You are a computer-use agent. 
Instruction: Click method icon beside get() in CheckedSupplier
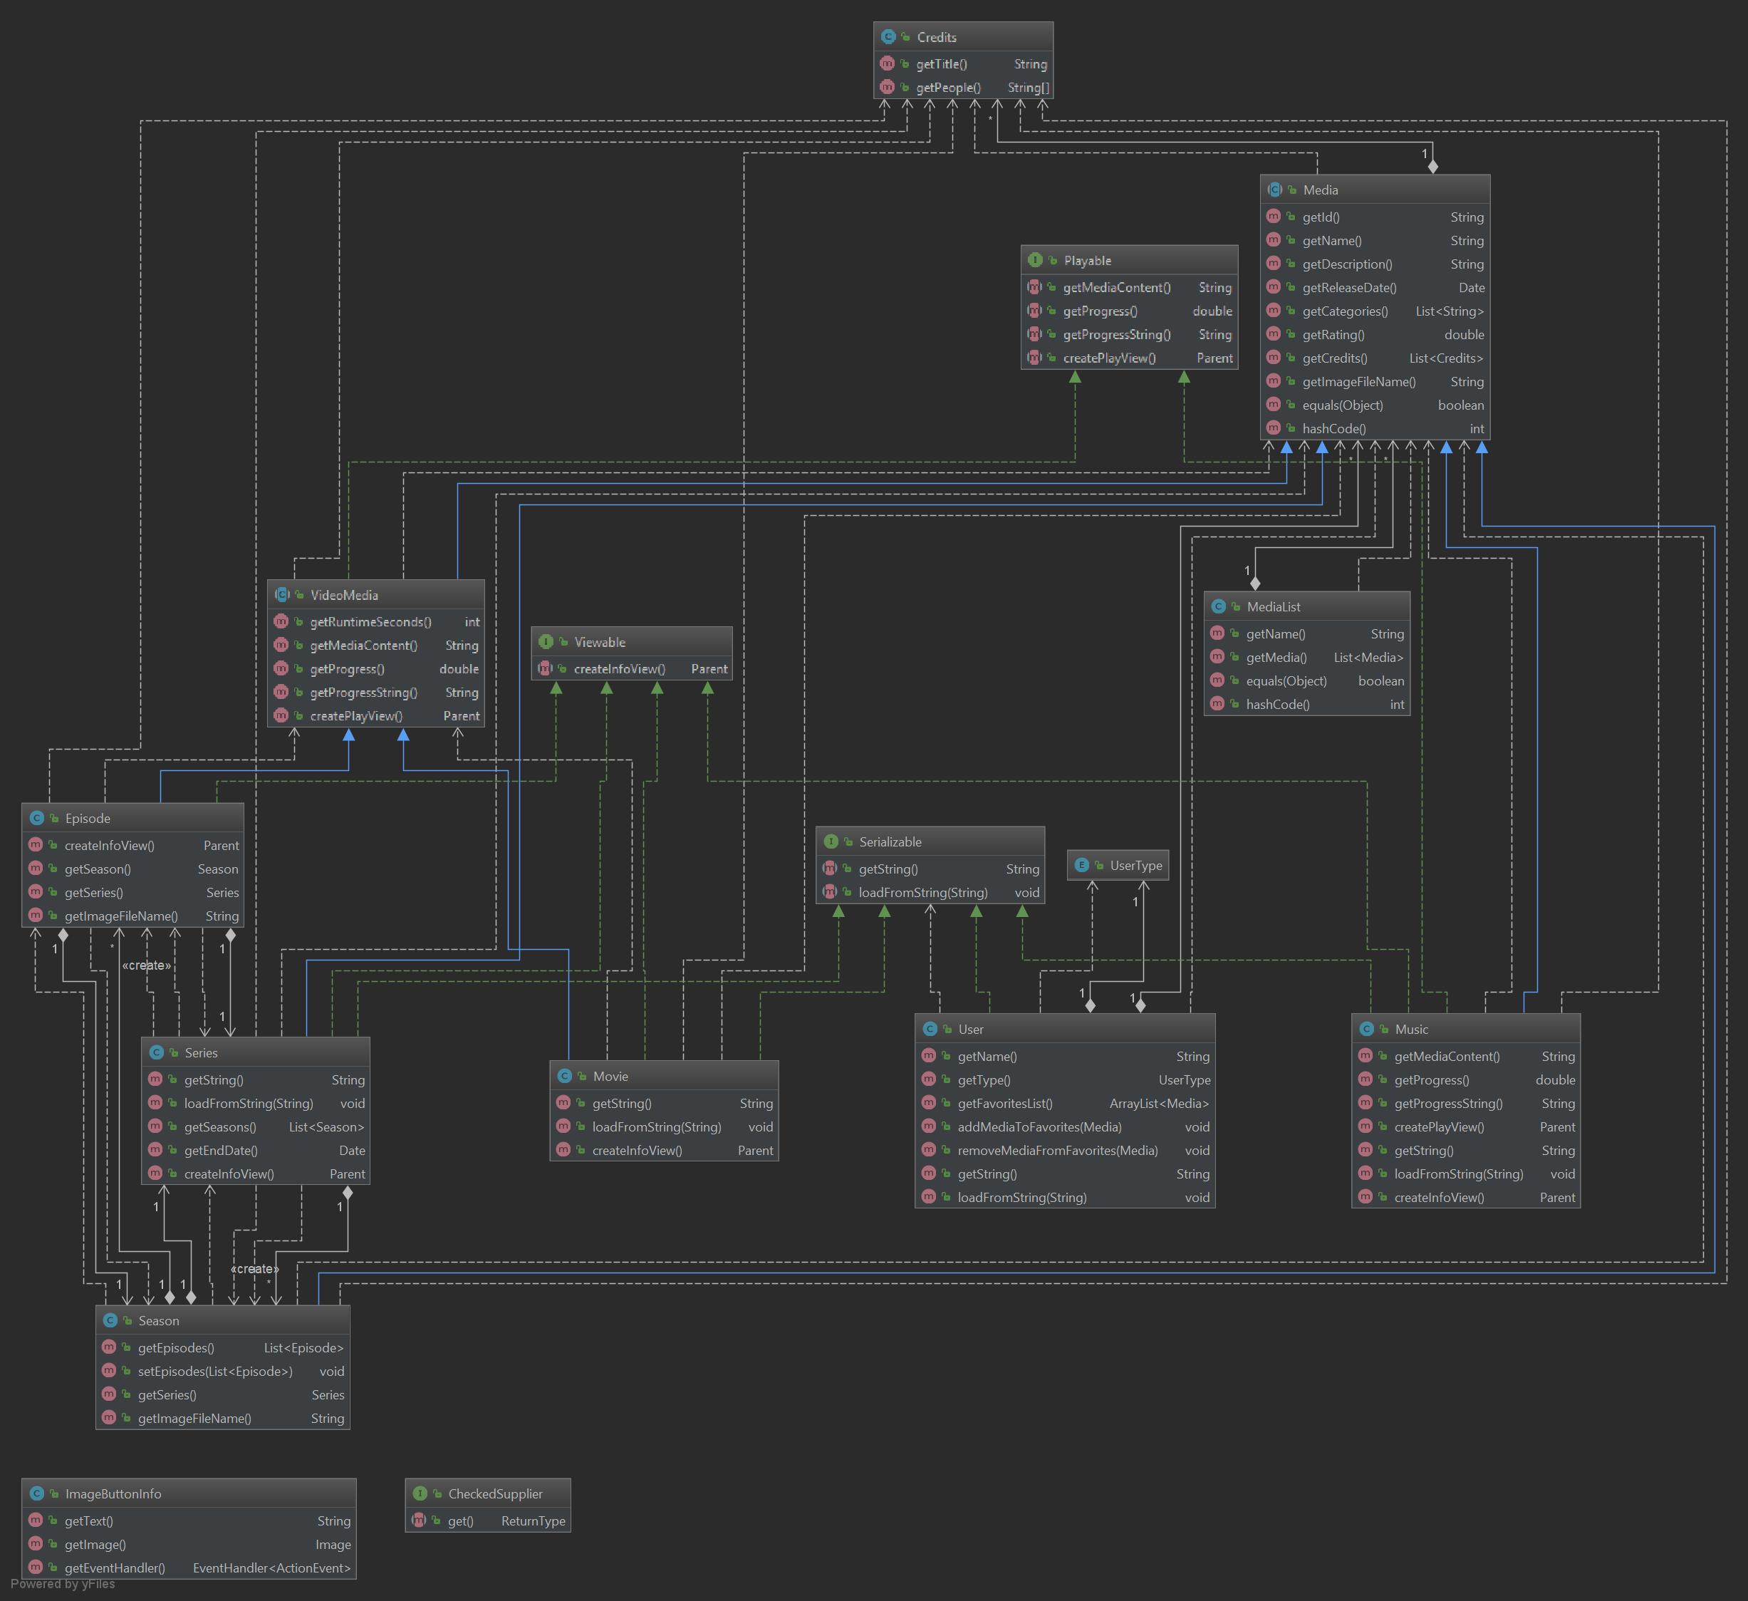coord(419,1520)
